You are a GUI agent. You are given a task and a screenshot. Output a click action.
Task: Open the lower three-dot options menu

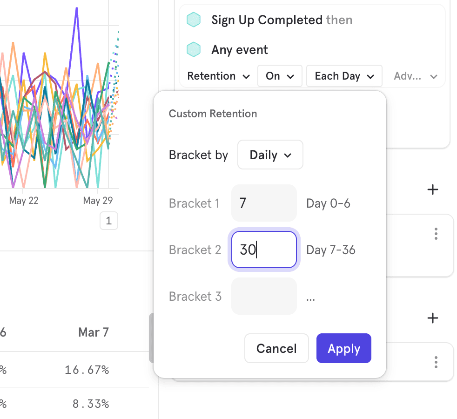click(x=436, y=362)
